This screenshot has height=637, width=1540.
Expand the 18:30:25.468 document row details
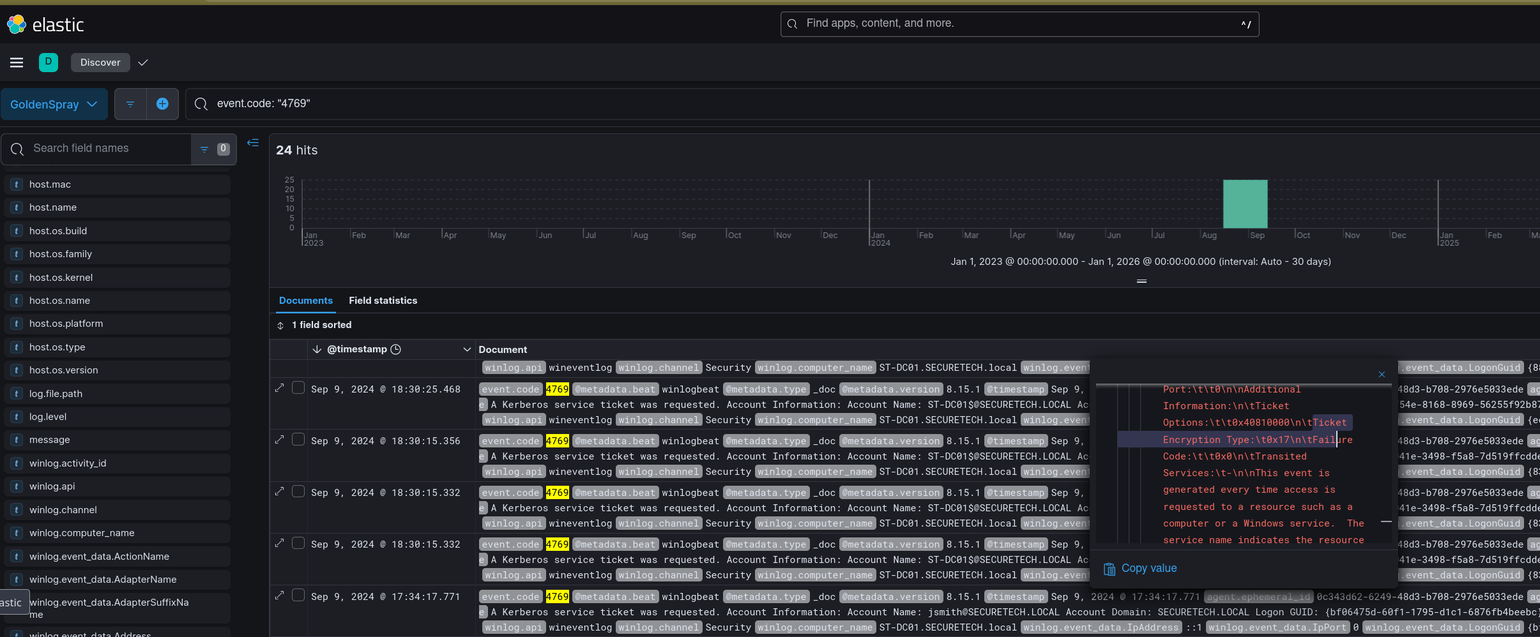coord(279,388)
